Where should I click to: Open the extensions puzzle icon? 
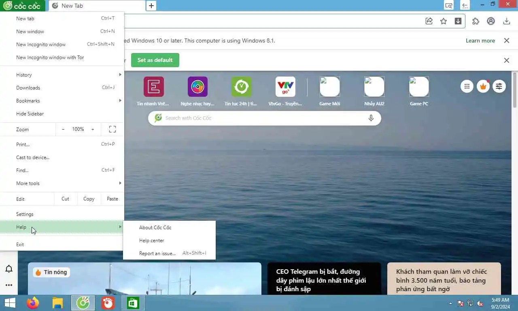tap(476, 21)
